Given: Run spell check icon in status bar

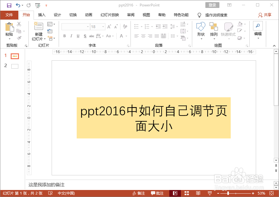Looking at the screenshot, I should click(50, 193).
